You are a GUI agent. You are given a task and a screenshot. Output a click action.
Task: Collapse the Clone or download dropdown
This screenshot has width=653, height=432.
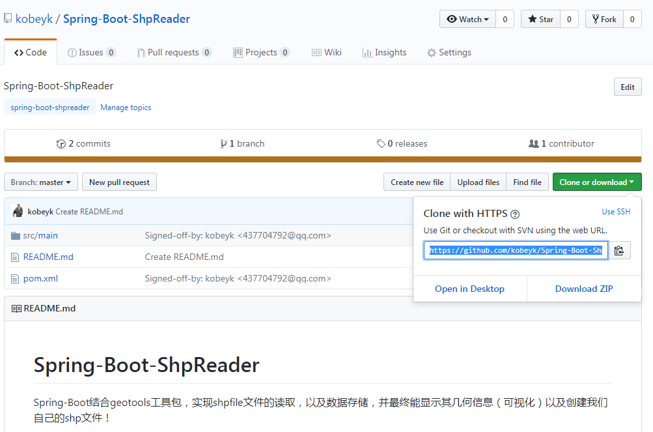click(596, 182)
